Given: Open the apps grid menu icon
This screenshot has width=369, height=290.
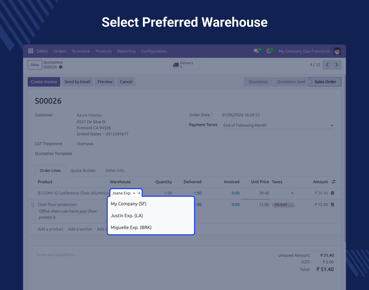Looking at the screenshot, I should pos(31,51).
